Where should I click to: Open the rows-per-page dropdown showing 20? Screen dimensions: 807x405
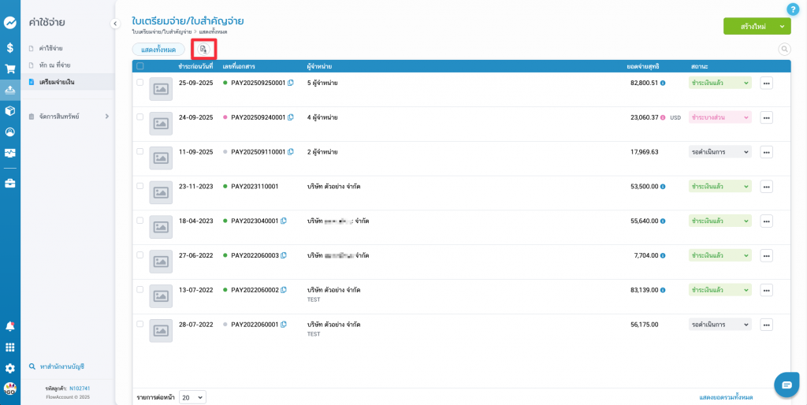point(192,397)
